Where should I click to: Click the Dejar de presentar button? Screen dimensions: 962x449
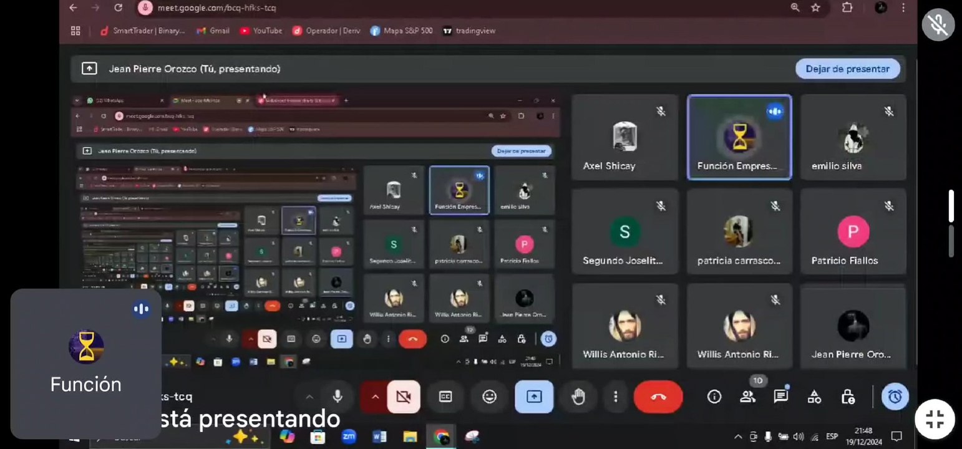[x=847, y=69]
